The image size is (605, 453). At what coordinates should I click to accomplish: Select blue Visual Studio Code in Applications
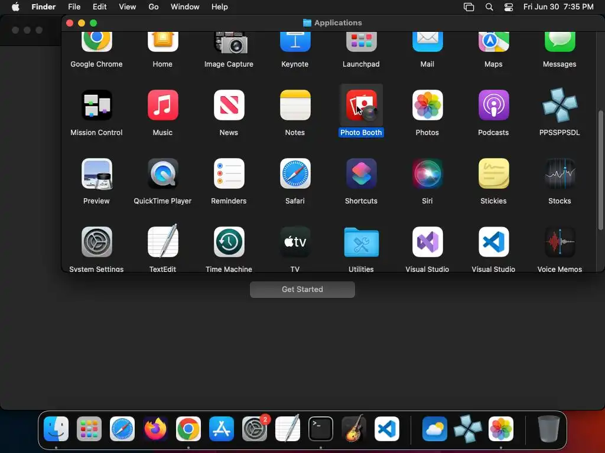coord(493,242)
